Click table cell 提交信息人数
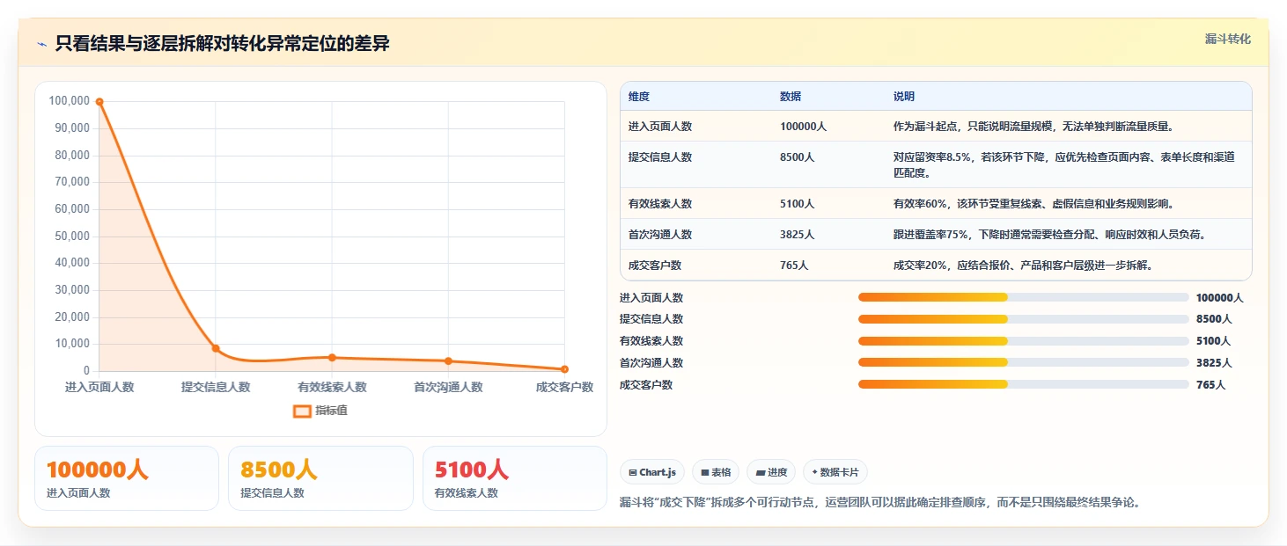Viewport: 1287px width, 546px height. [660, 157]
